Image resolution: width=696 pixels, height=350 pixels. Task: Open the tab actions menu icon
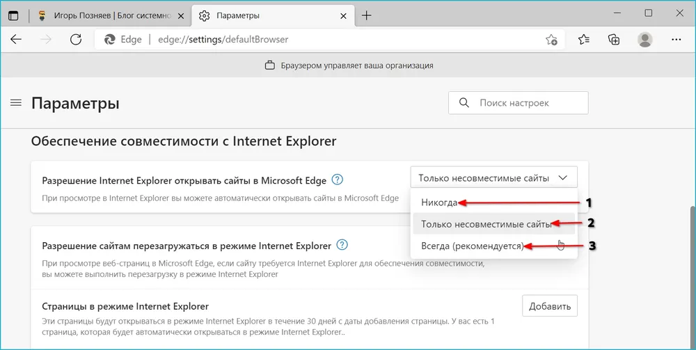[x=13, y=15]
